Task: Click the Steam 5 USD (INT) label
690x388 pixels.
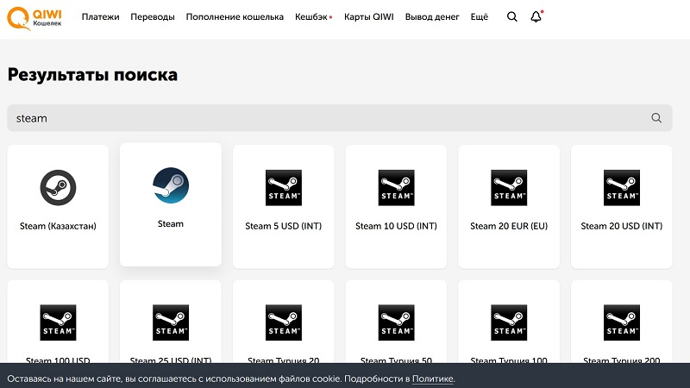Action: pos(284,226)
